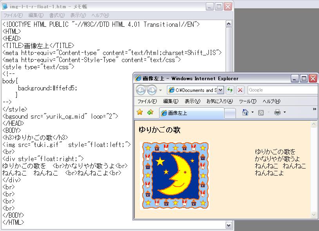Viewport: 319px width, 231px height.
Task: Minimize the Internet Explorer window
Action: pos(295,78)
